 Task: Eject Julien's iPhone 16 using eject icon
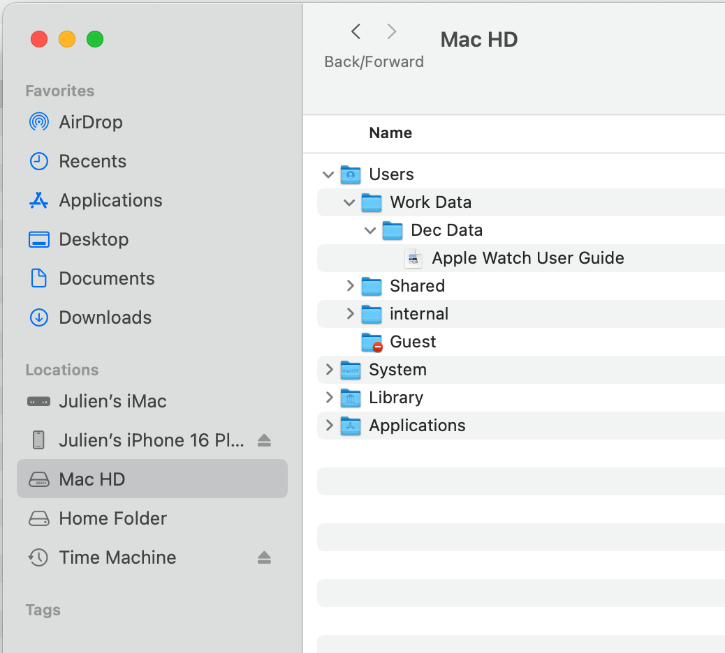point(264,440)
